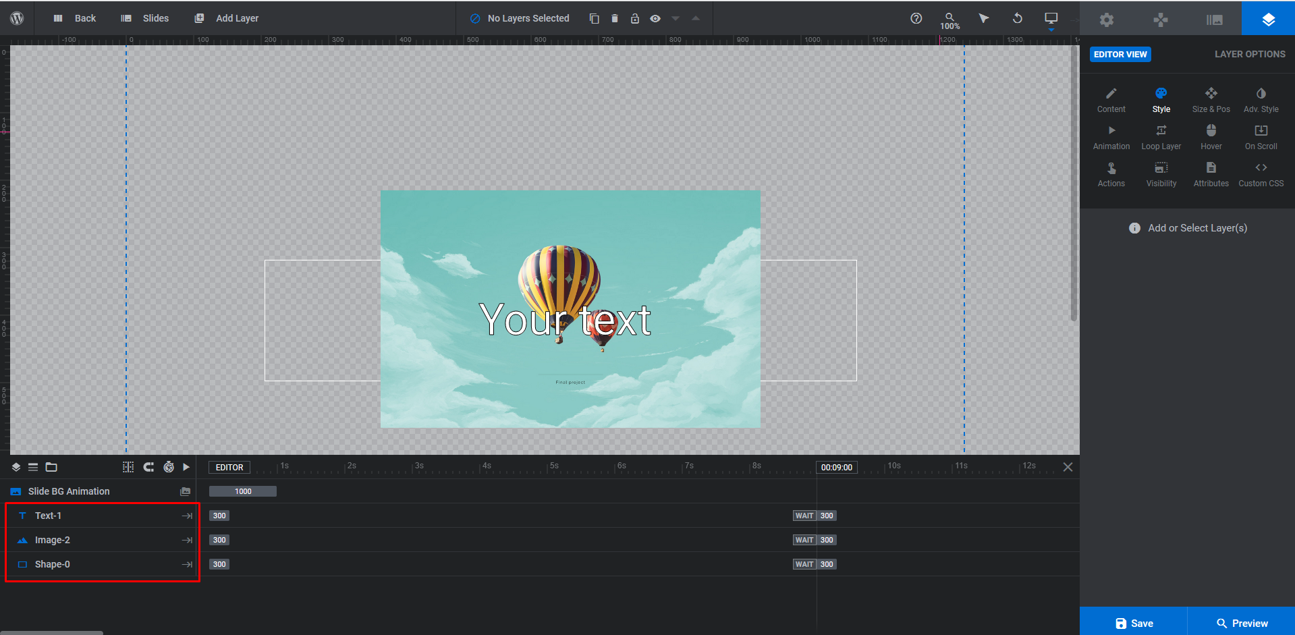Screen dimensions: 1295x635
Task: Delete layer with the trash icon
Action: point(615,18)
